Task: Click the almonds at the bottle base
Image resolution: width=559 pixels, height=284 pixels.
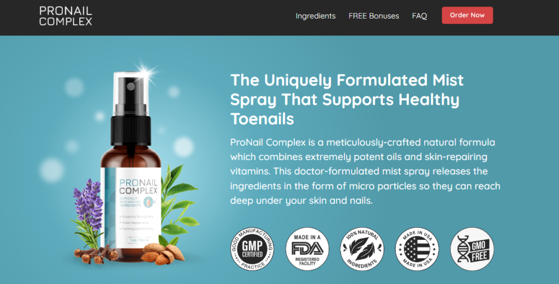Action: (163, 253)
